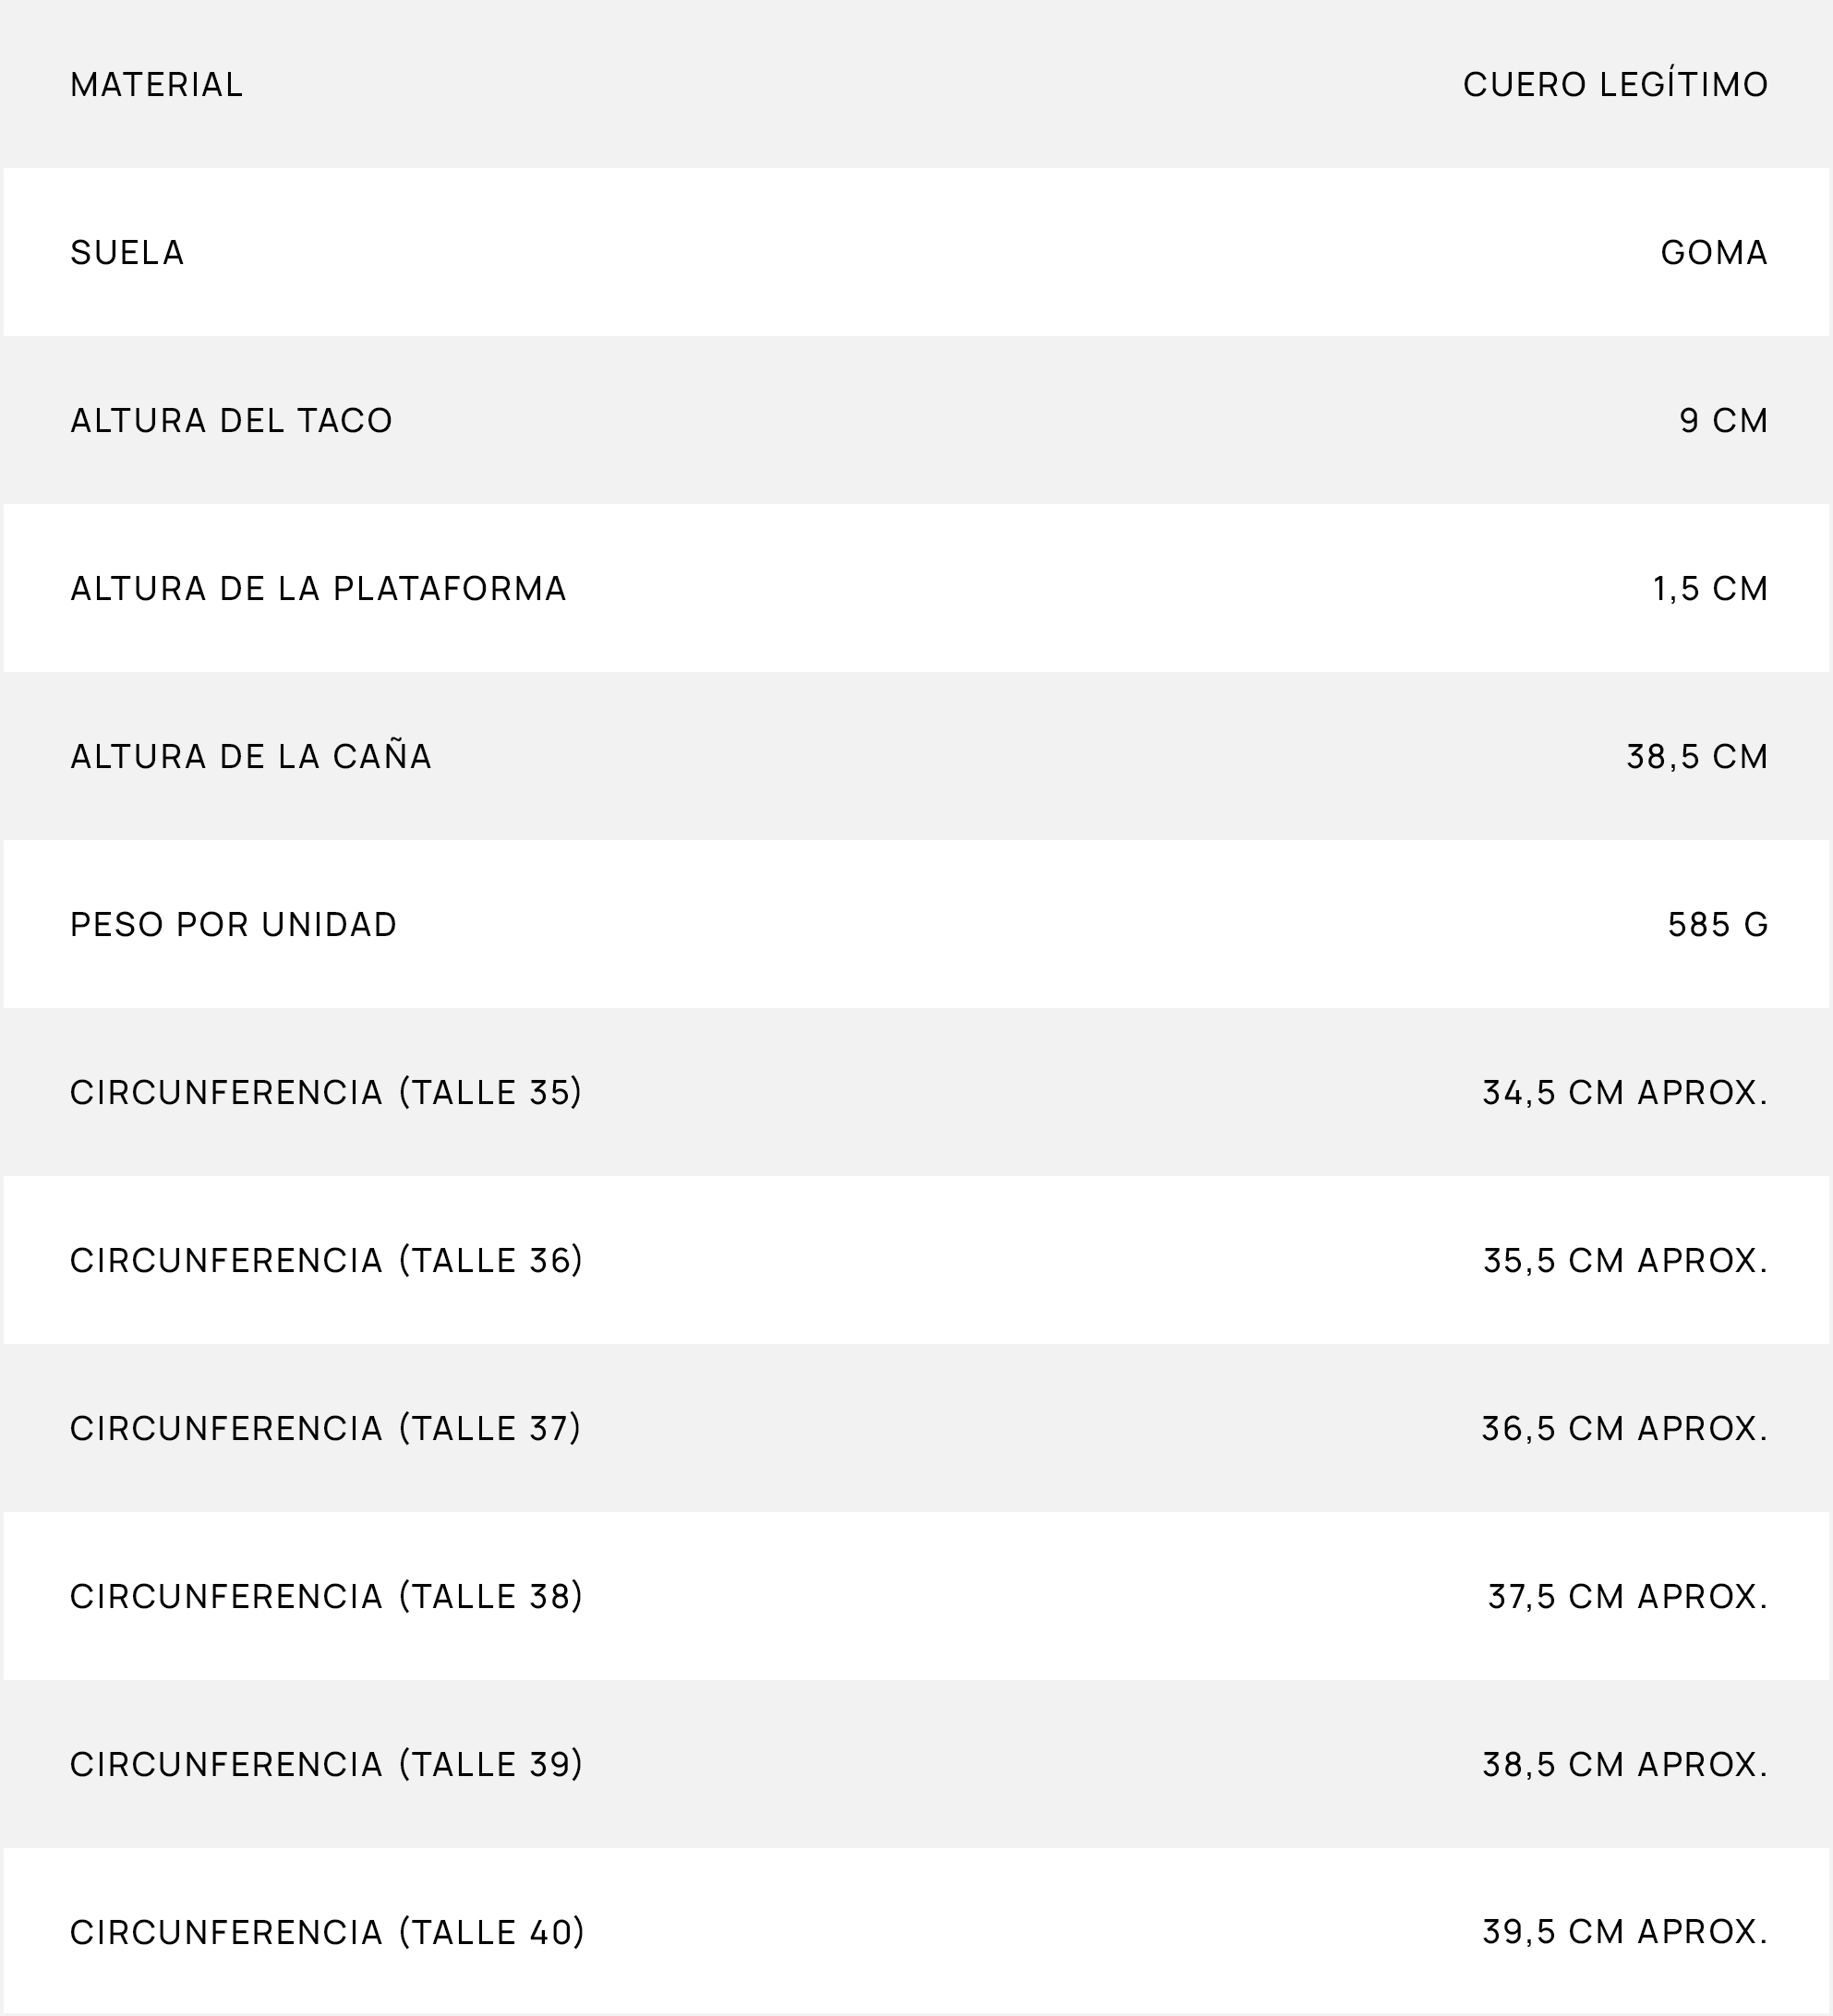Viewport: 1833px width, 2016px height.
Task: Click the PESO POR UNIDAD label
Action: pos(235,925)
